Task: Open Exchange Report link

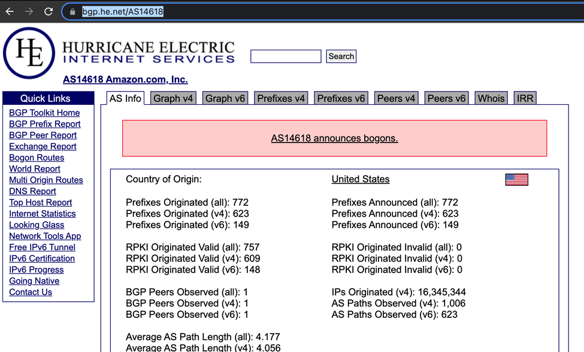Action: [43, 146]
